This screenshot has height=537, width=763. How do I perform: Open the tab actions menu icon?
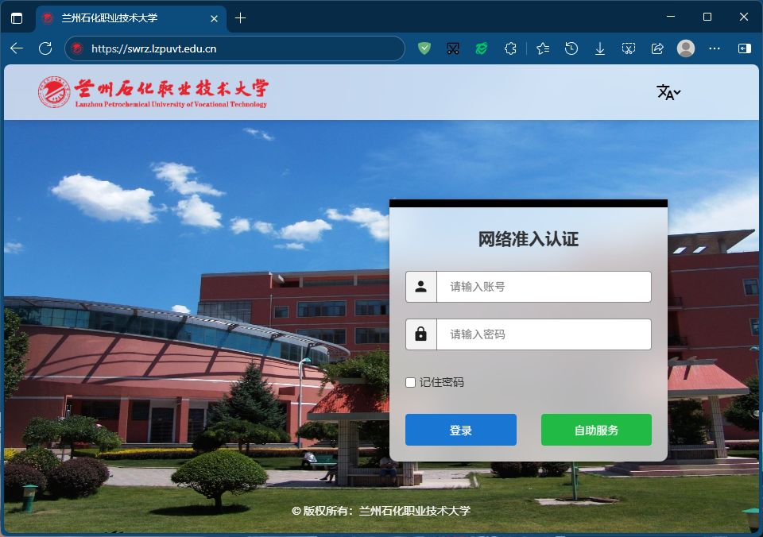[17, 18]
